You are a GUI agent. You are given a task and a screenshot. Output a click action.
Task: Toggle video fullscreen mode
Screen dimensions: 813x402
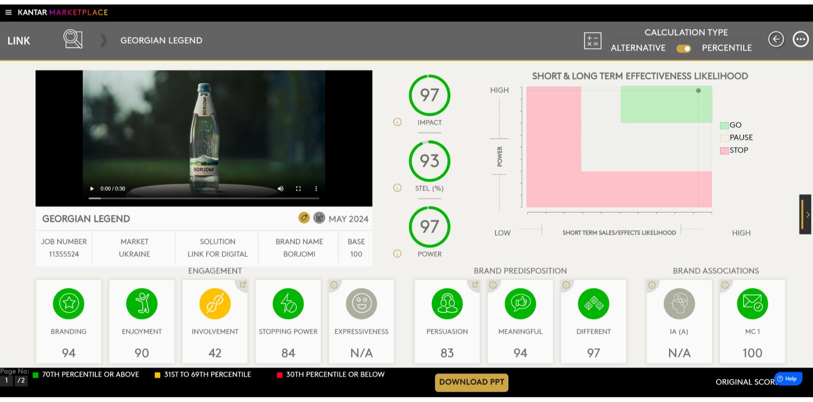tap(298, 189)
